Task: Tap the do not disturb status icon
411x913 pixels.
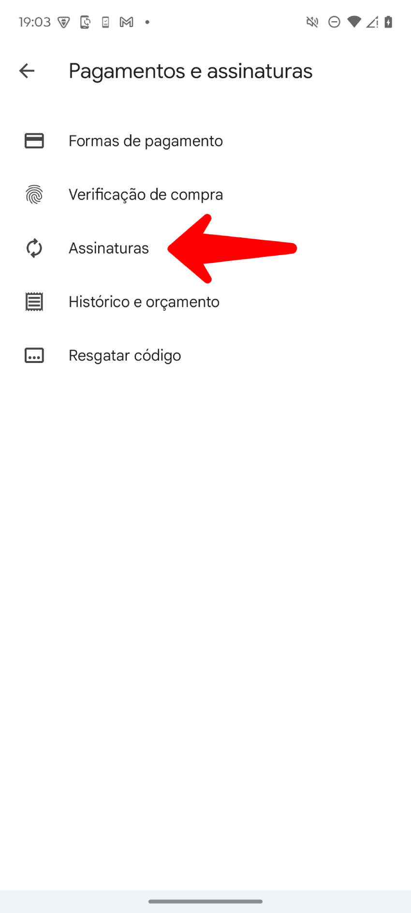Action: pos(334,22)
